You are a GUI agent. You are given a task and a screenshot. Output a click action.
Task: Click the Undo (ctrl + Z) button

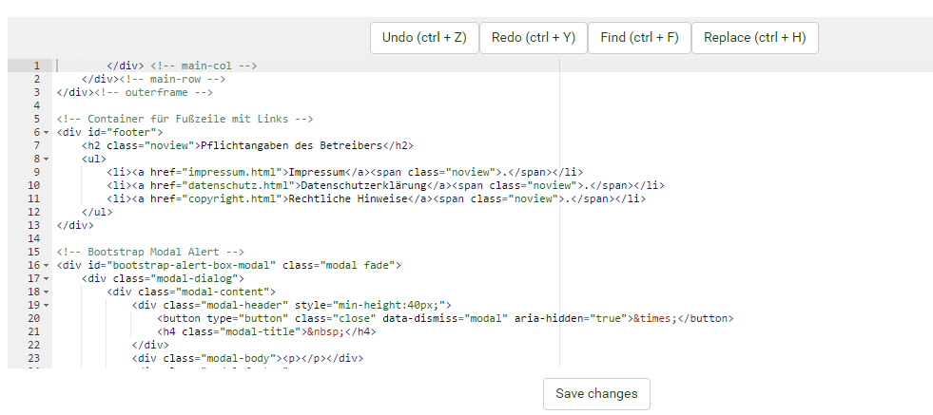tap(423, 38)
